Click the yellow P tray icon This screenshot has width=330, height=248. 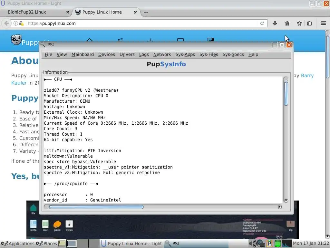click(269, 243)
